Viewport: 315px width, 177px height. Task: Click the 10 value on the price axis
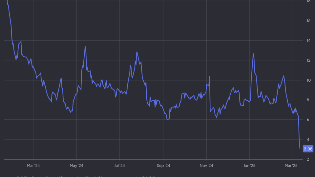308,80
